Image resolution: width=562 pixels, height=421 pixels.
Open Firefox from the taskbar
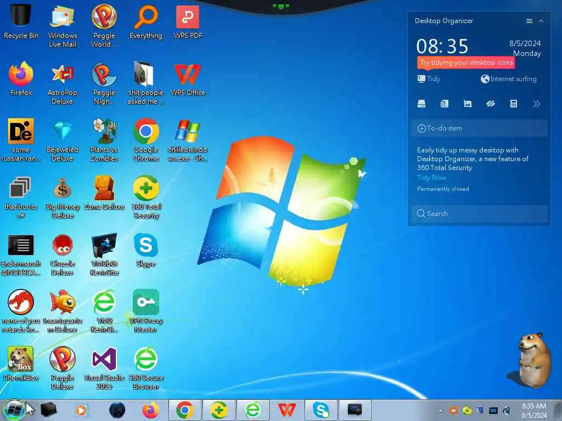pyautogui.click(x=150, y=410)
